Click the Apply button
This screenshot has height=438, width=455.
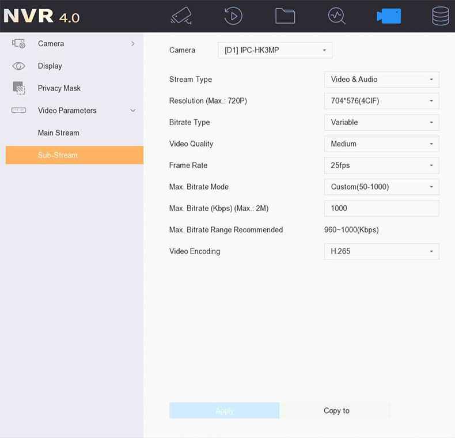click(224, 410)
